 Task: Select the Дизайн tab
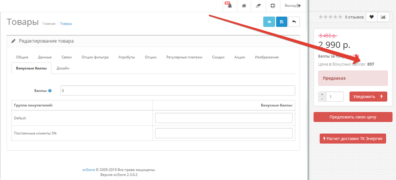point(63,68)
